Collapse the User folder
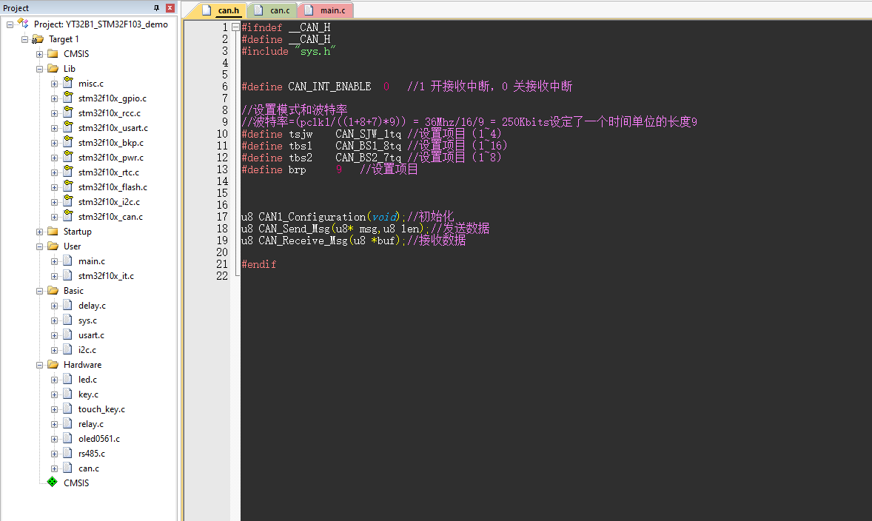This screenshot has height=521, width=872. 39,246
